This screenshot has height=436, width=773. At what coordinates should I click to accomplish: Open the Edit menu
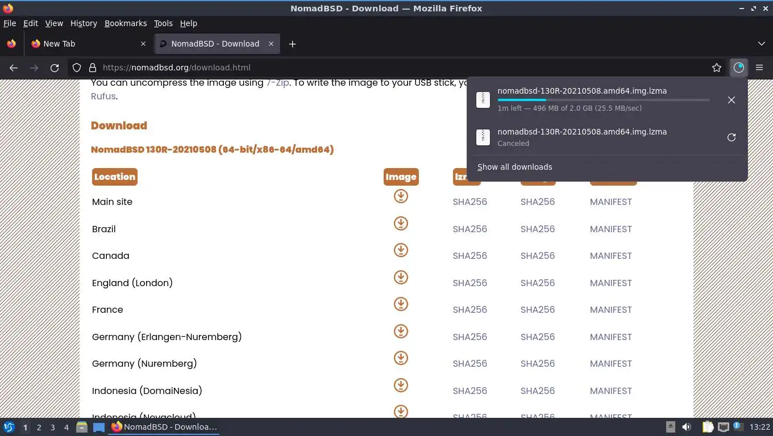coord(31,23)
